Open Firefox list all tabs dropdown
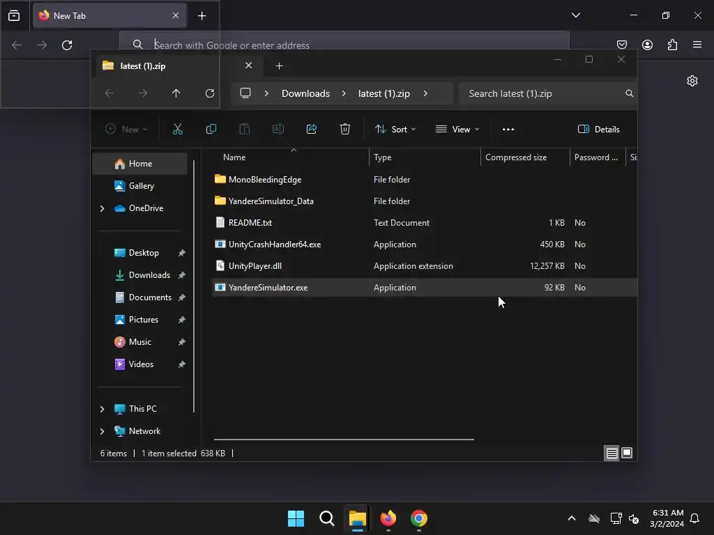Viewport: 714px width, 535px height. coord(576,15)
